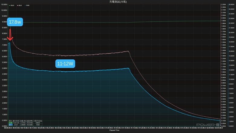236x133 pixels.
Task: Select the 17.8w annotation label
Action: click(15, 22)
